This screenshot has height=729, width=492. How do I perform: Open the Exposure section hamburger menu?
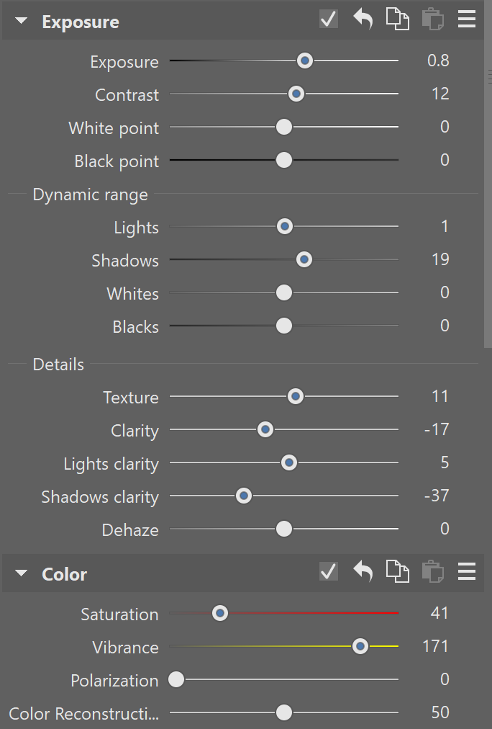pos(467,20)
